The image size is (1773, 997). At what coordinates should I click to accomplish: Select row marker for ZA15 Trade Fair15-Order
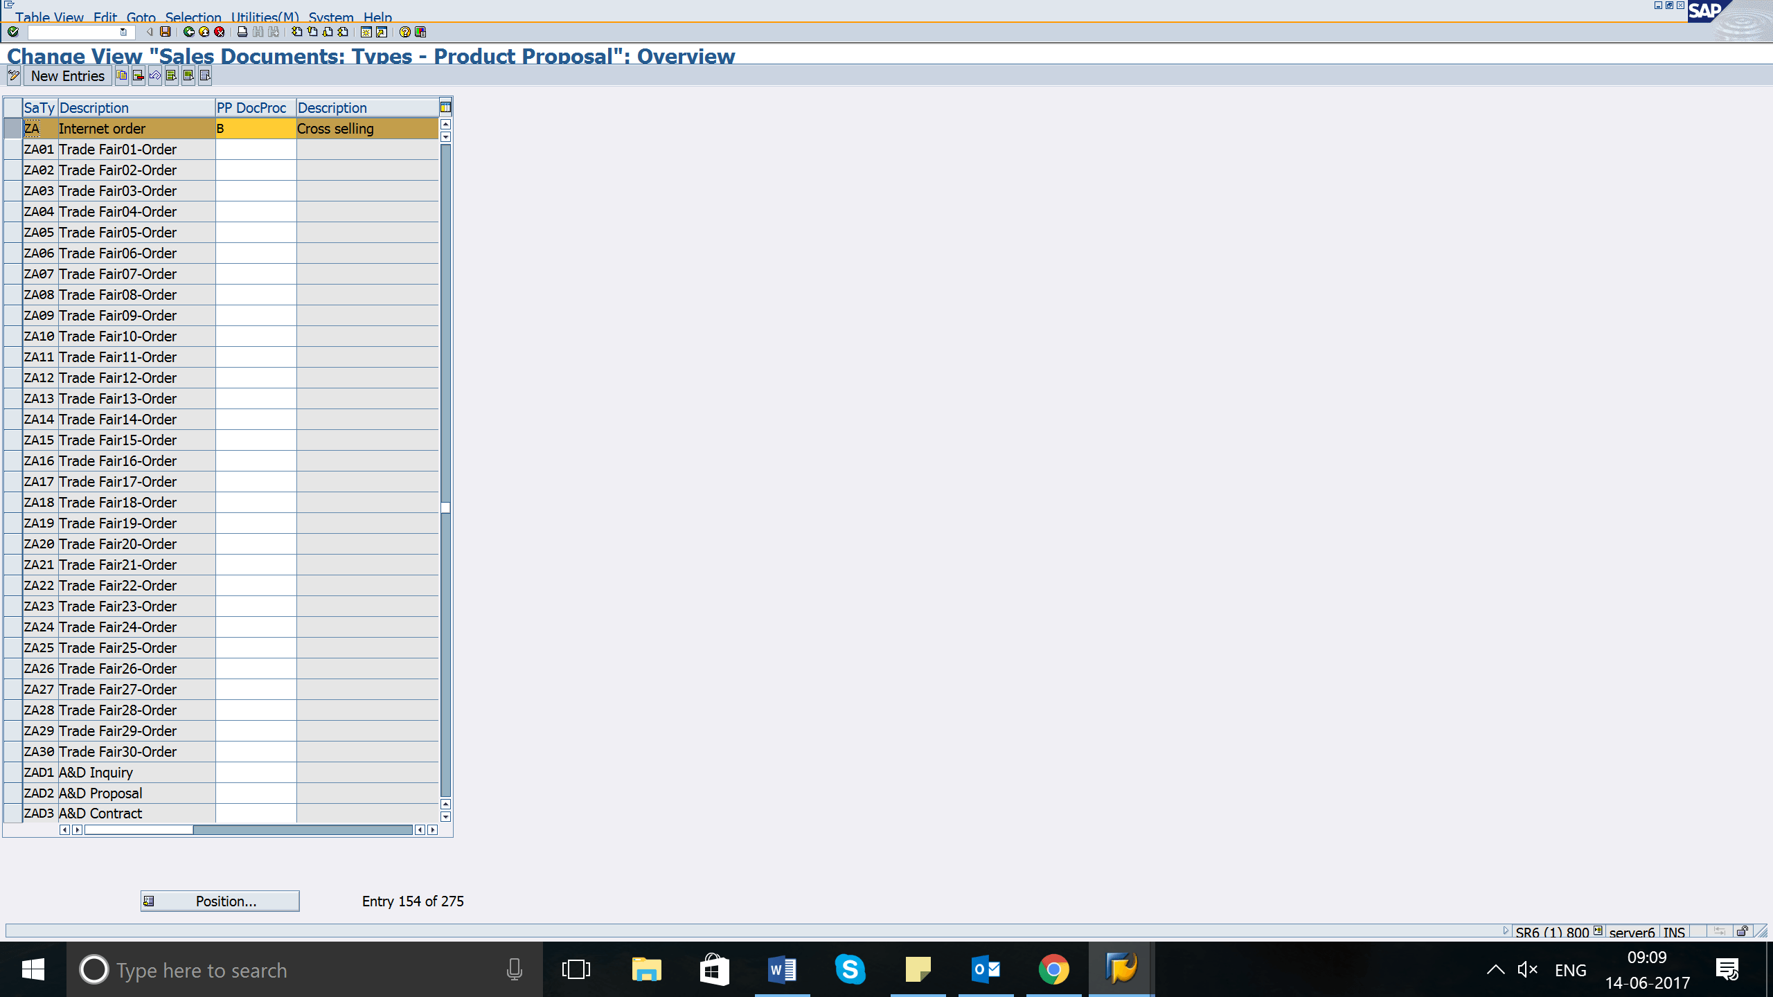12,440
